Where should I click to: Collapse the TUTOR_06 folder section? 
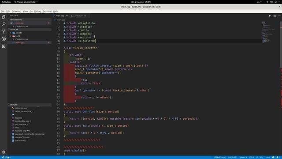point(30,30)
